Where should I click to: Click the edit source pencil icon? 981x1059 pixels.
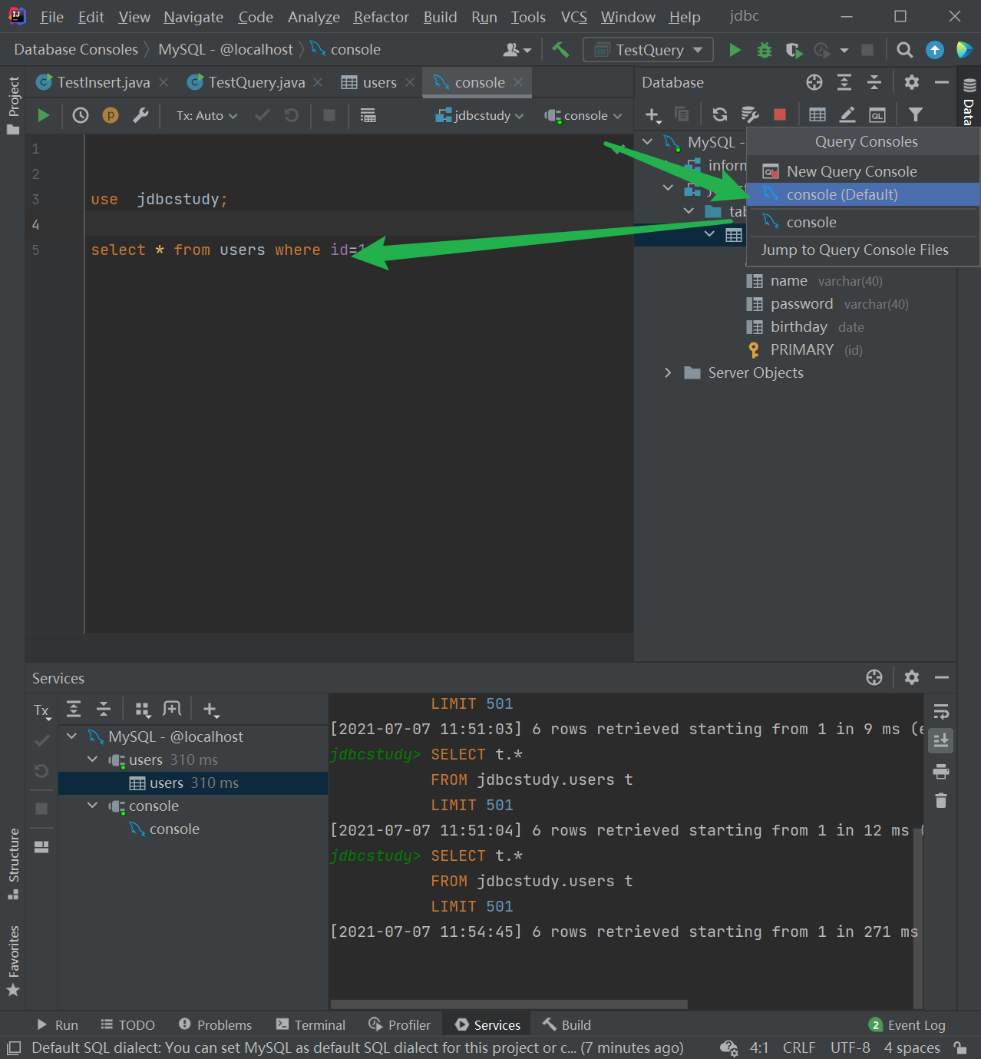(847, 114)
